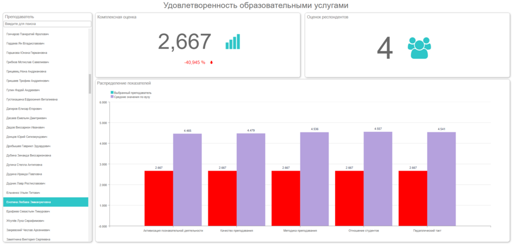Select teacher Горшкова Юнона Германовна

point(26,53)
